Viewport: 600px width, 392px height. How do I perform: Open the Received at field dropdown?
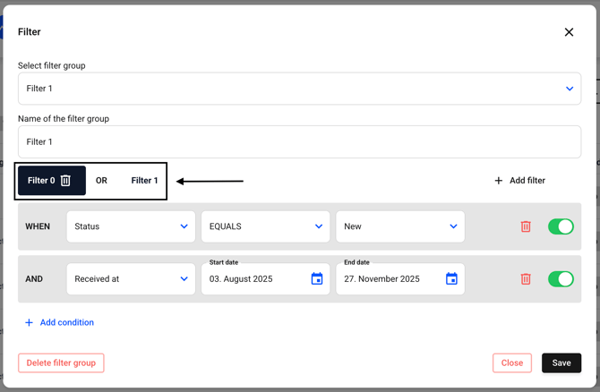pyautogui.click(x=131, y=279)
